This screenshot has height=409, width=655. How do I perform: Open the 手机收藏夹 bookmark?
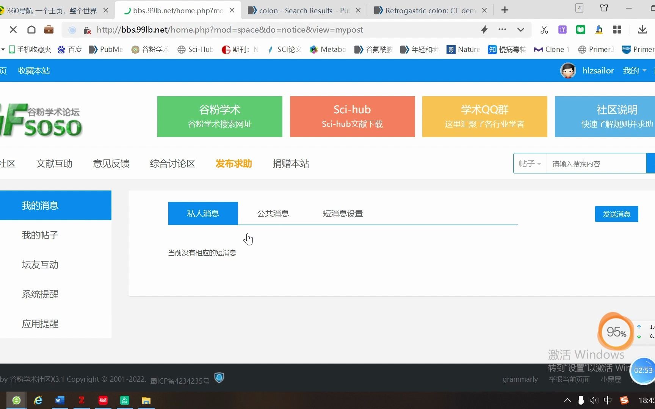point(30,49)
